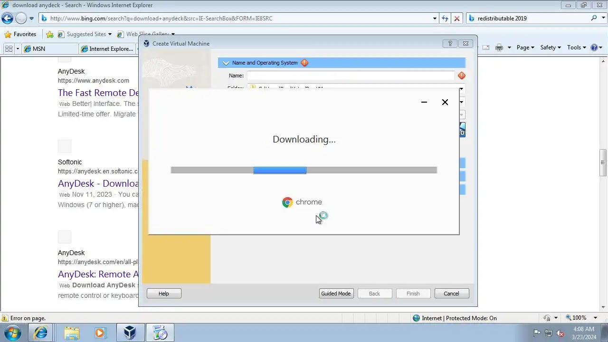
Task: Switch to the MSN tab
Action: tap(50, 48)
